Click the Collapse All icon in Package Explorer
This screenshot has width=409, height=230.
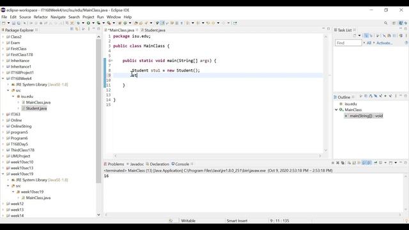click(x=72, y=29)
